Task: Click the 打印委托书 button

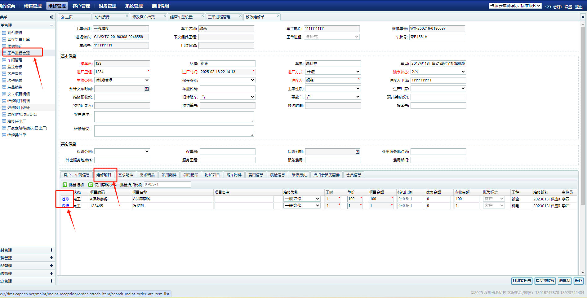Action: pos(522,281)
